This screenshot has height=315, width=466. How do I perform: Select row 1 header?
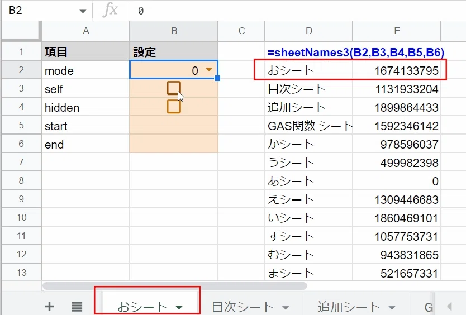21,51
